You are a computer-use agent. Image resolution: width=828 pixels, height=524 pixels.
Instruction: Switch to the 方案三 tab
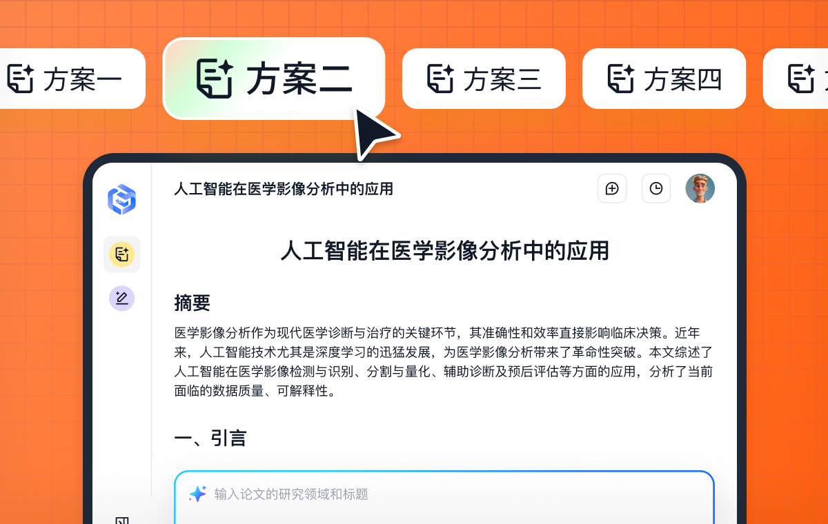coord(484,79)
